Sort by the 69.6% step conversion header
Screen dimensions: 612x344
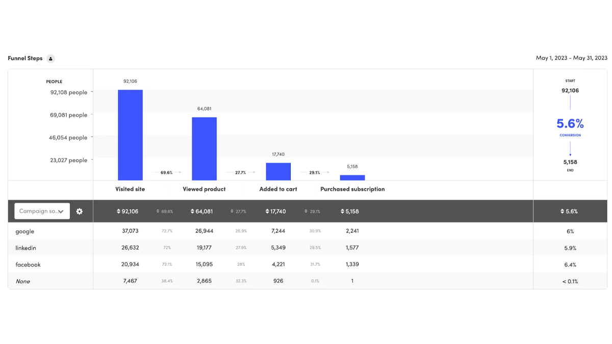(x=165, y=211)
